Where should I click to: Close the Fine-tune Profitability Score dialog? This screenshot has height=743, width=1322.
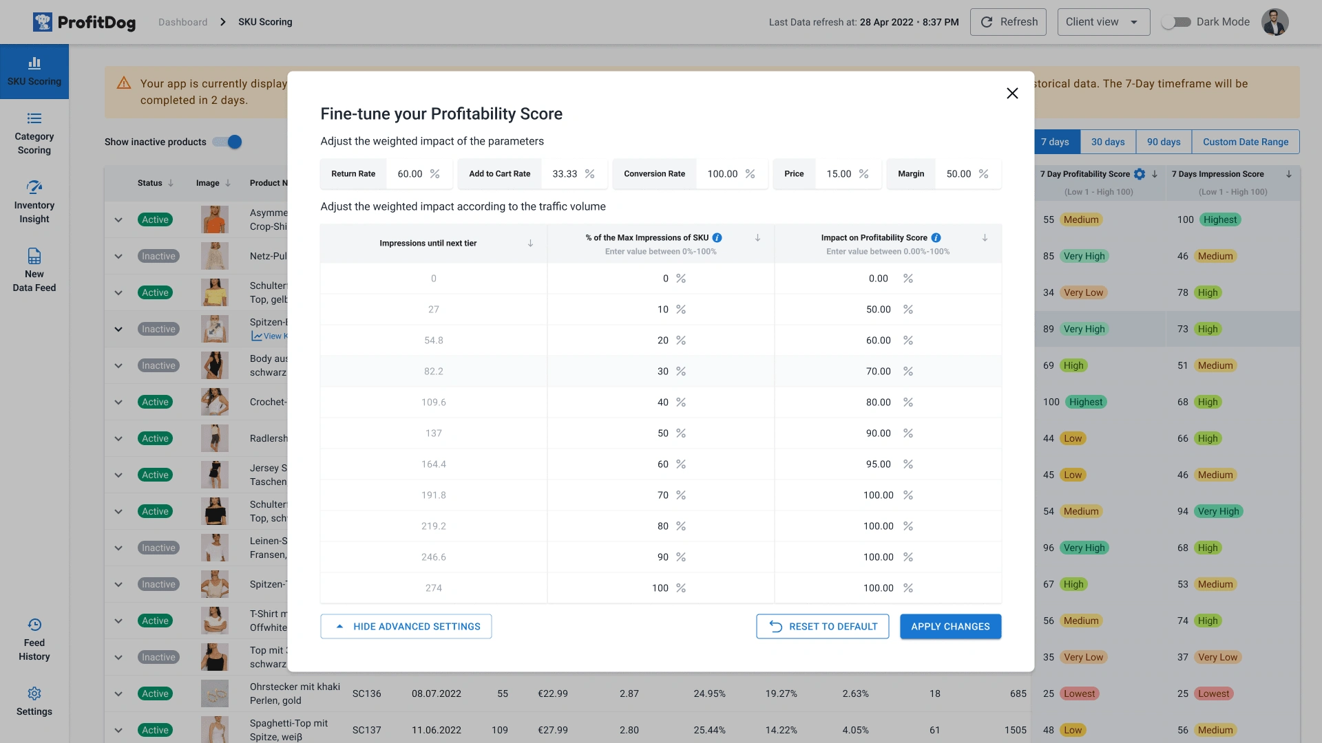(1011, 93)
